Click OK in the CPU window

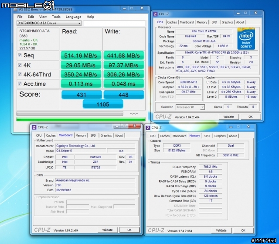click(x=251, y=117)
